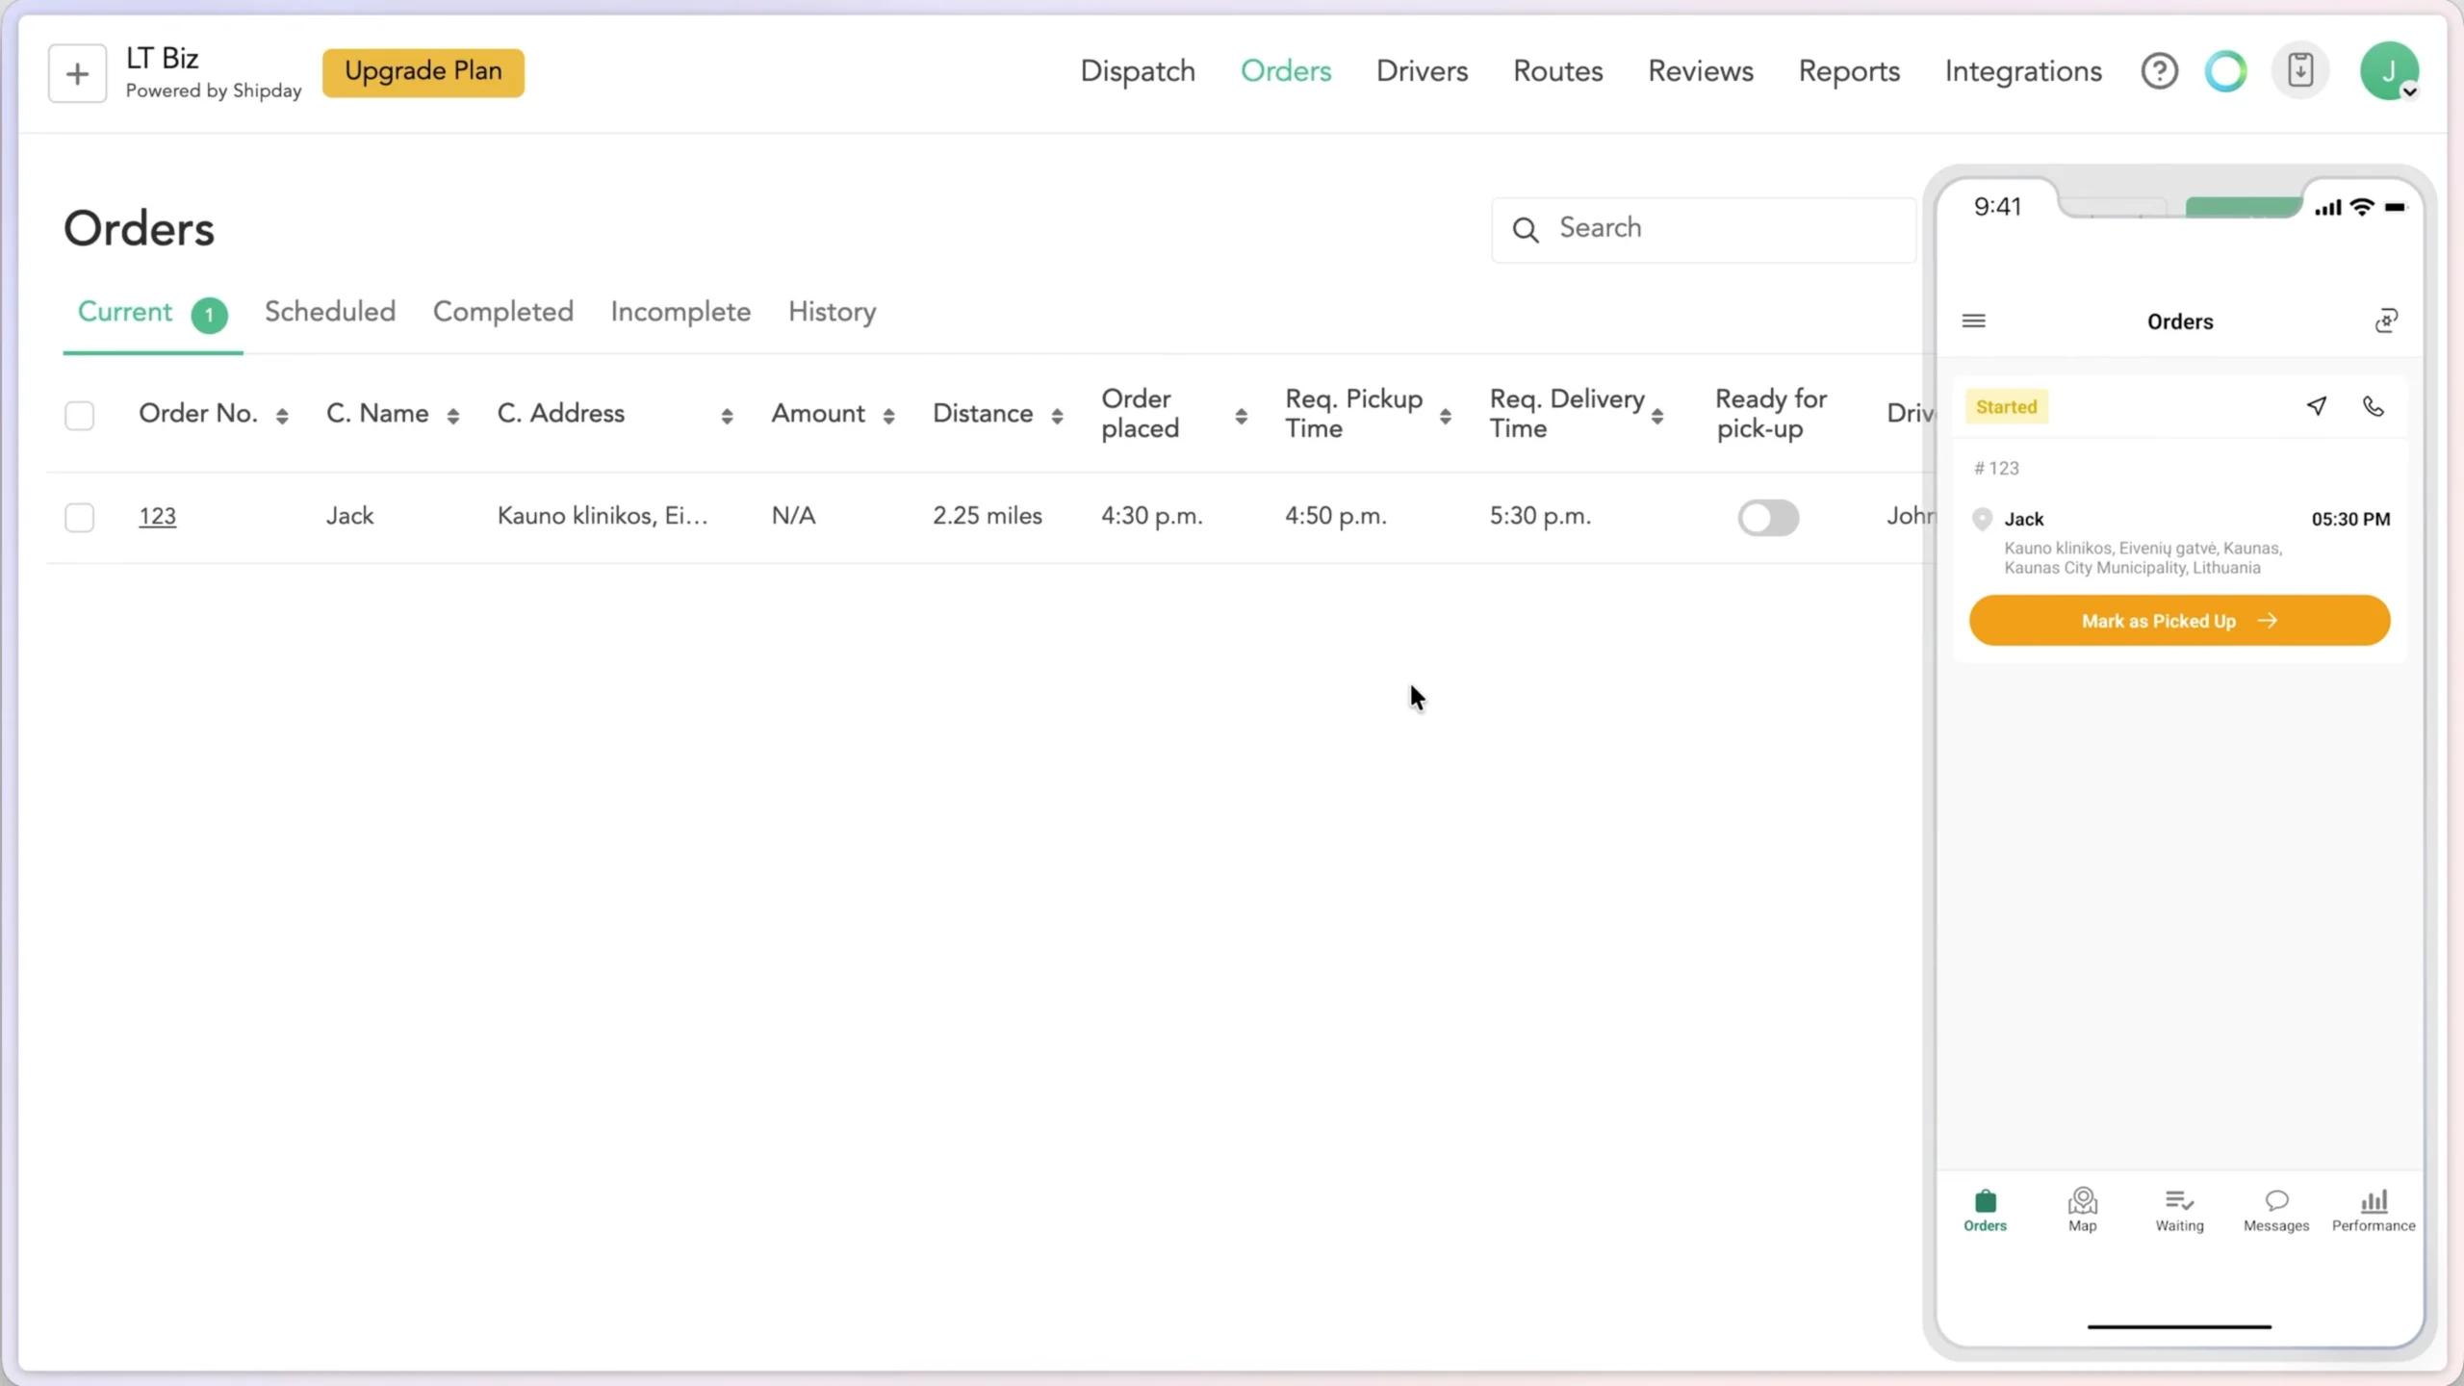Image resolution: width=2464 pixels, height=1386 pixels.
Task: Tap the Messages icon in the bottom navigation
Action: tap(2274, 1209)
